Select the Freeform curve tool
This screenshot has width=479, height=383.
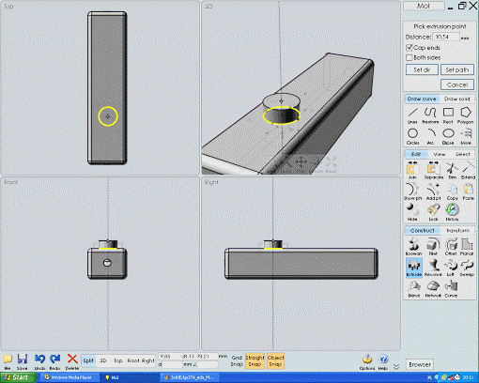tap(430, 115)
